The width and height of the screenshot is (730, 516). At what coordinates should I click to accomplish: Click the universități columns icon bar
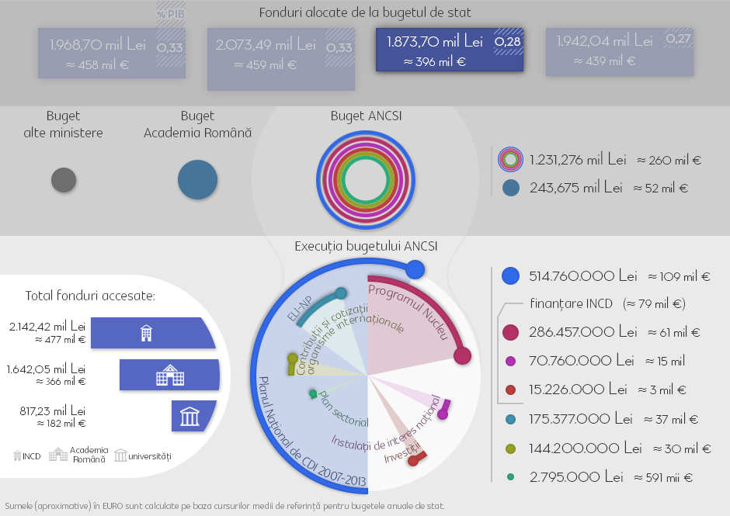click(x=193, y=416)
